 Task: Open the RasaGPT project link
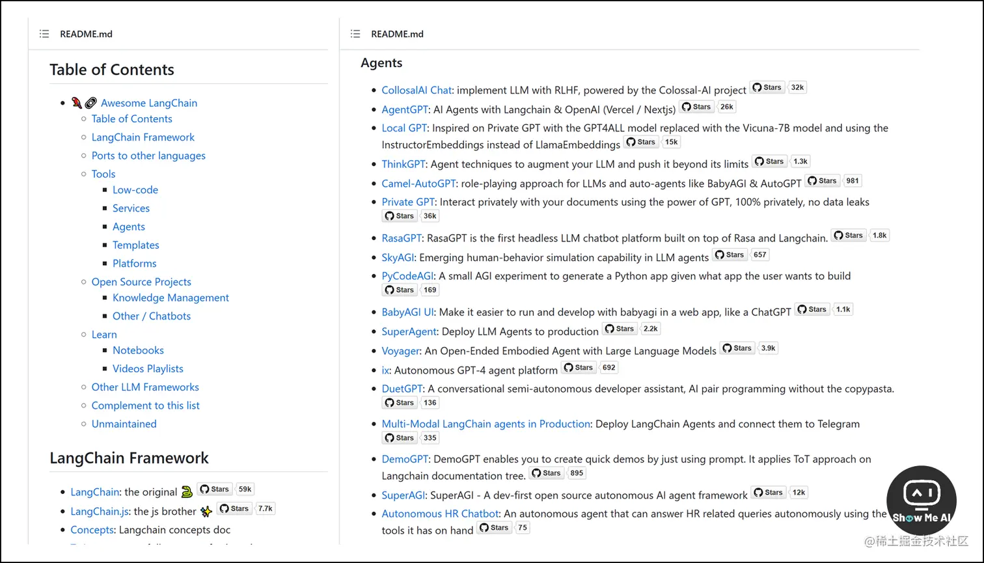pyautogui.click(x=402, y=238)
